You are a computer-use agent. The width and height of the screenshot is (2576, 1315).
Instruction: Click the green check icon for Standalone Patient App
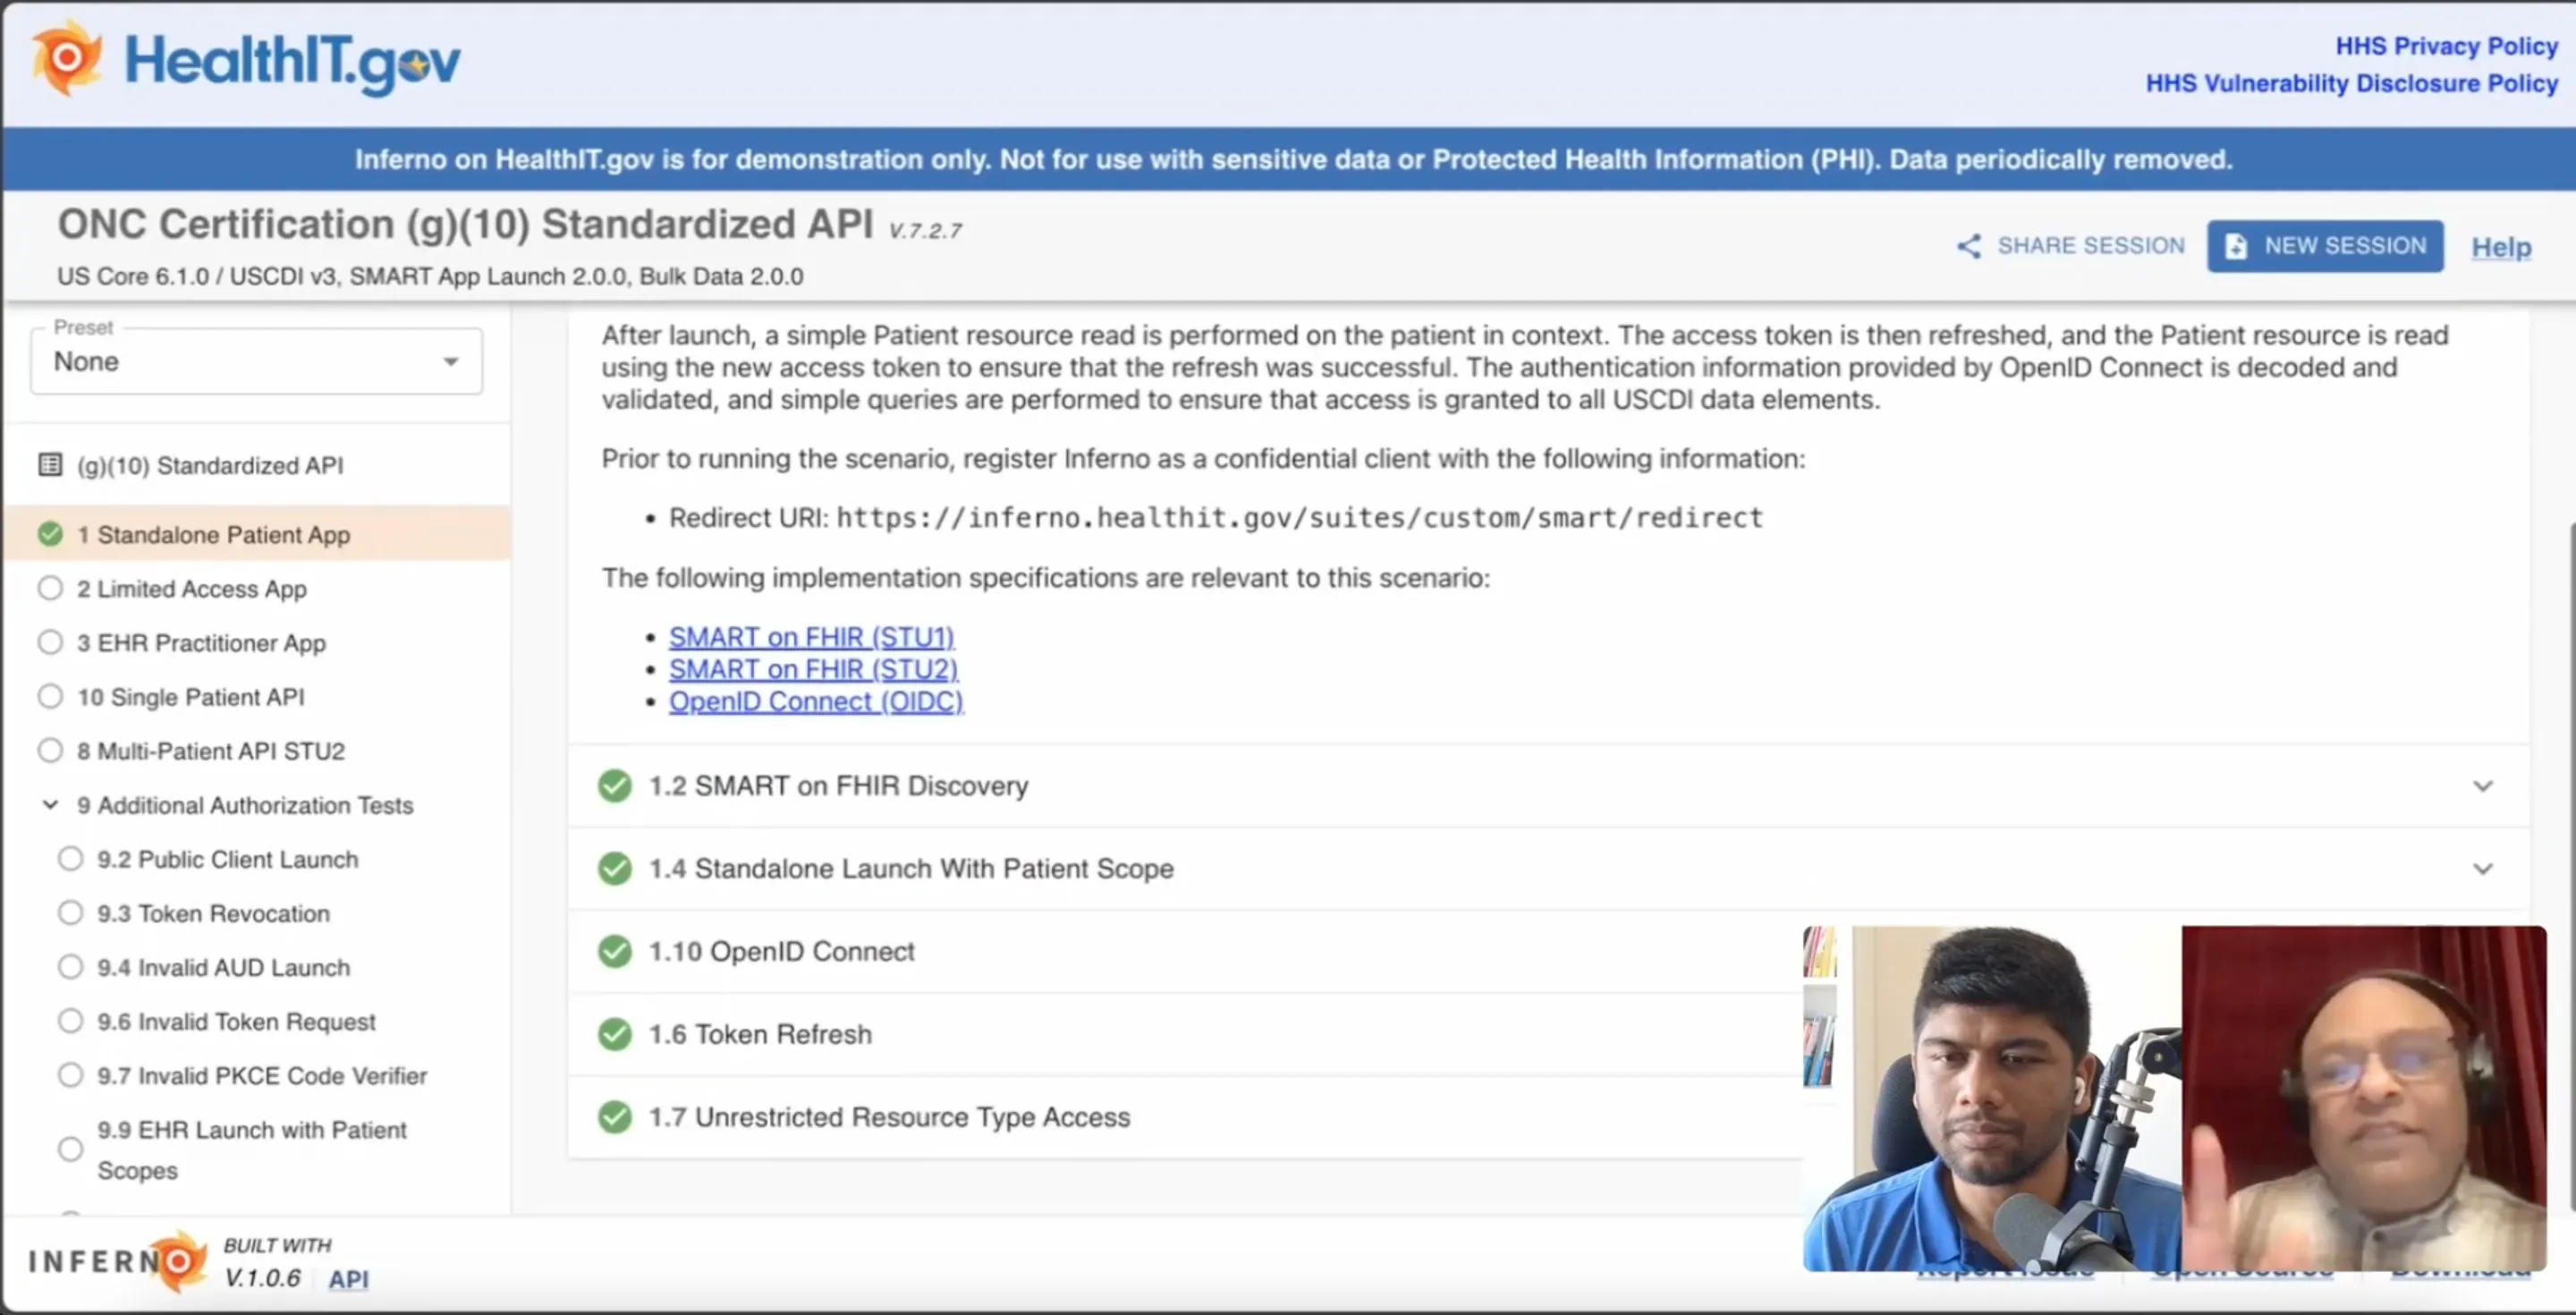tap(50, 534)
